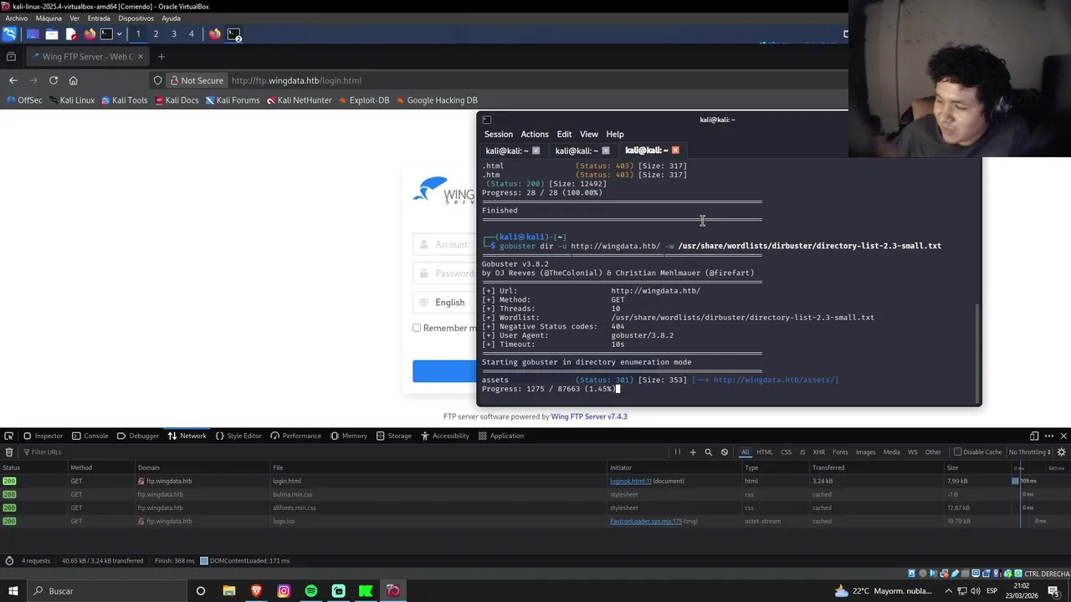Select the login.html request row
This screenshot has height=602, width=1071.
click(x=535, y=481)
